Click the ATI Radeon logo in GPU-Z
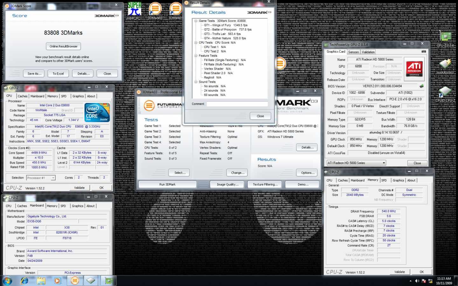Image resolution: width=458 pixels, height=286 pixels. coord(414,68)
